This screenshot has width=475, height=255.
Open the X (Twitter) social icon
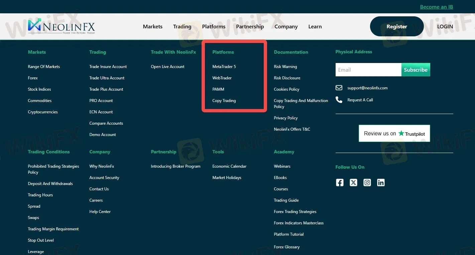(x=353, y=182)
